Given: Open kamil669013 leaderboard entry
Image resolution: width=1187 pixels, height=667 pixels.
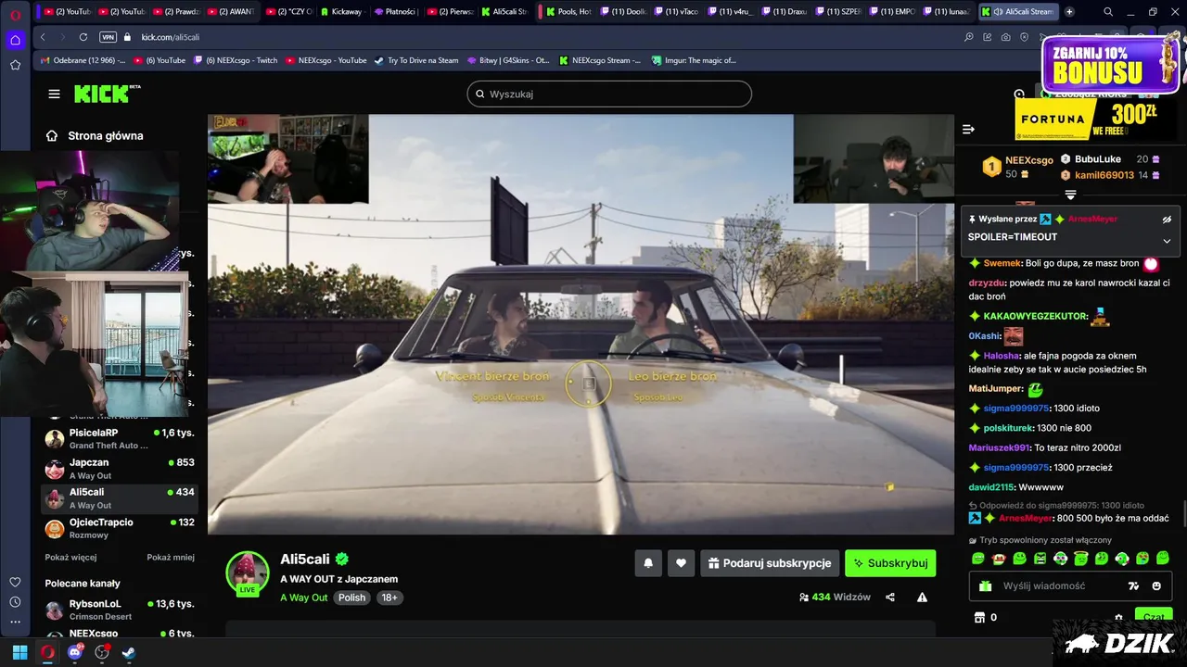Looking at the screenshot, I should point(1110,175).
